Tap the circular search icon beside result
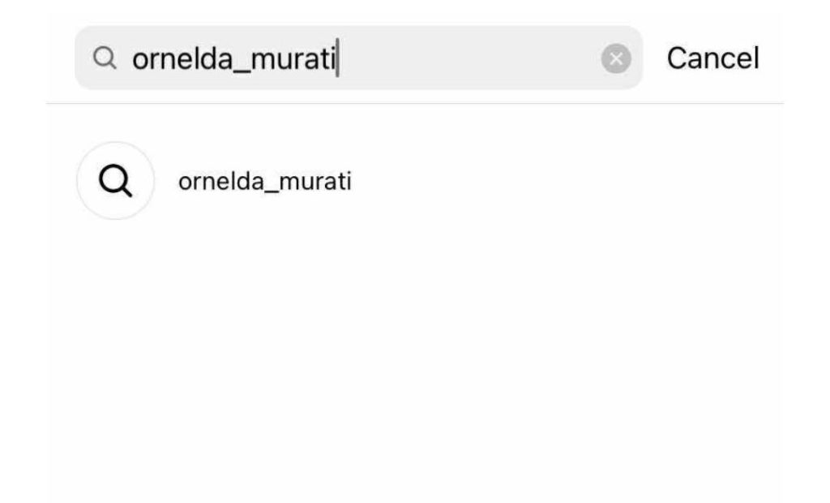The height and width of the screenshot is (503, 830). (115, 181)
